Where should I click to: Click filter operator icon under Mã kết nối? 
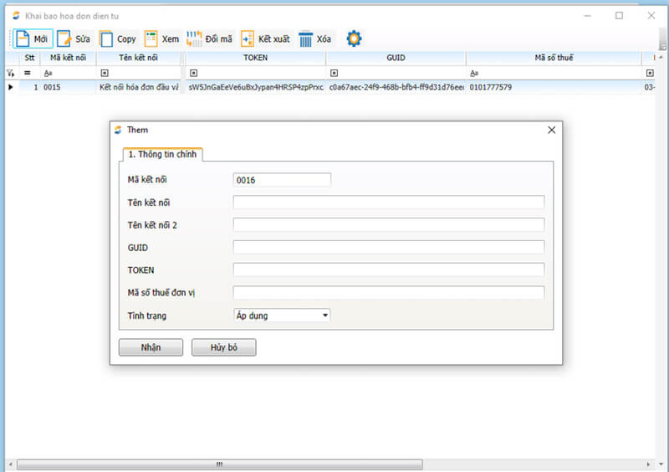[48, 74]
